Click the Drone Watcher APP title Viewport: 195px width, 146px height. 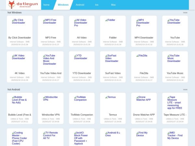[x=144, y=115]
